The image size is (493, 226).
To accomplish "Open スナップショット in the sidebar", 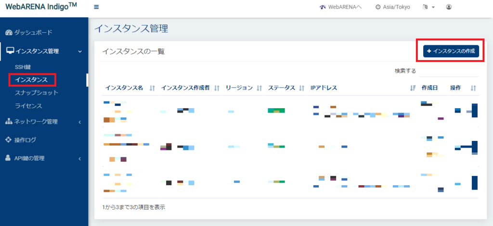I will pos(37,93).
